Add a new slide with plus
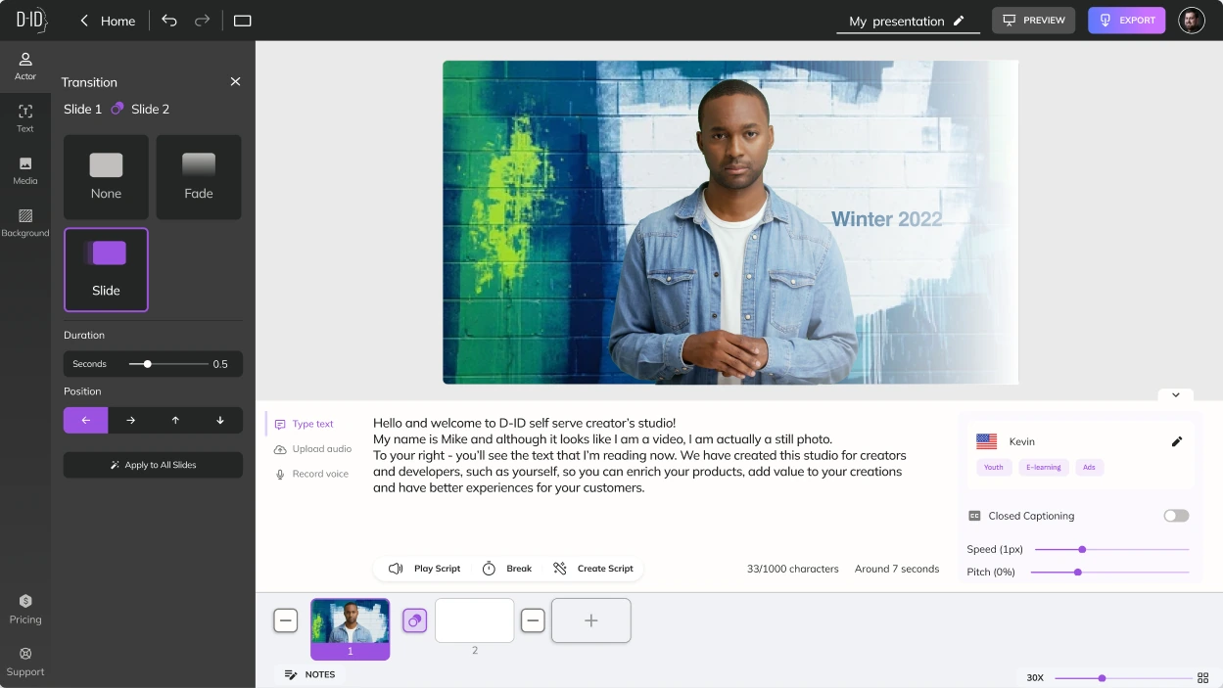Screen dimensions: 1223x688 click(x=591, y=620)
